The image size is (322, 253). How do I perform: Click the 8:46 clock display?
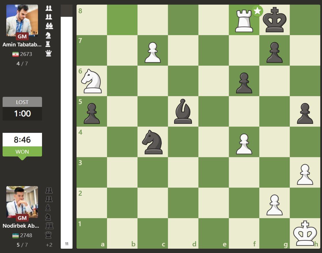pos(22,140)
